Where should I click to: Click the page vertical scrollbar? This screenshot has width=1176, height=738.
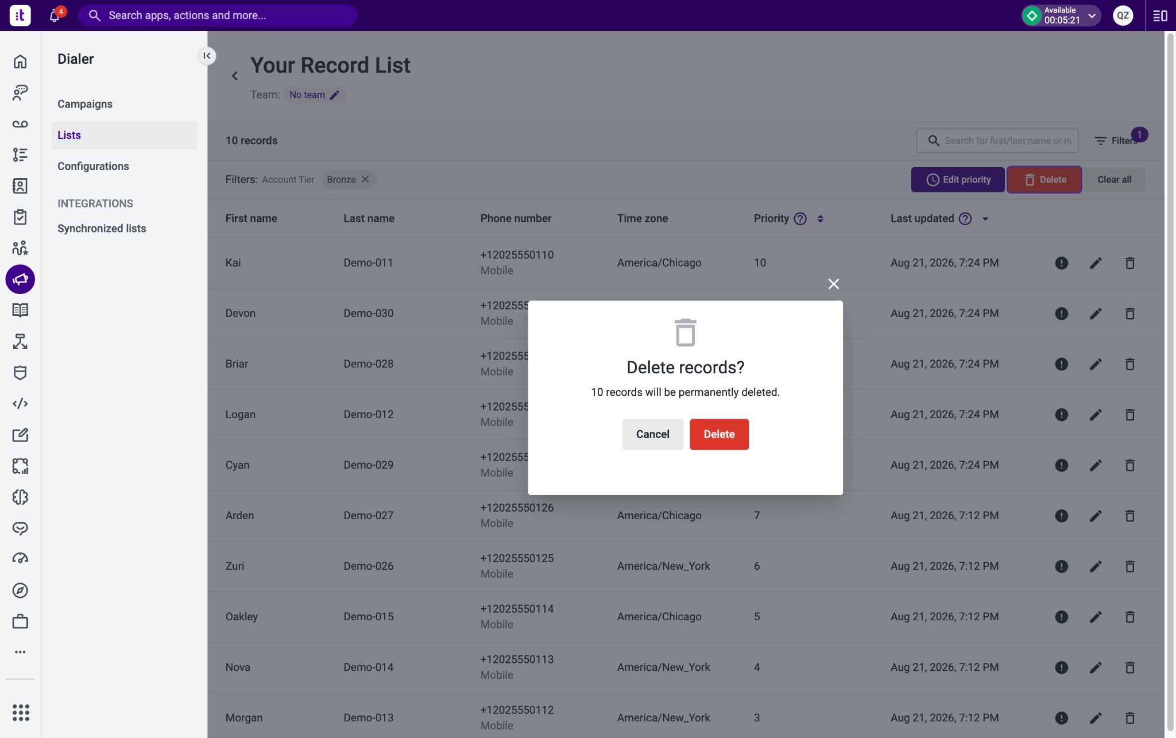tap(1170, 382)
